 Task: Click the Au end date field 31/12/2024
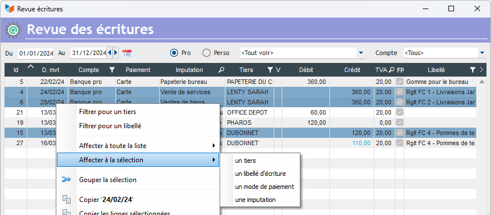click(x=89, y=53)
